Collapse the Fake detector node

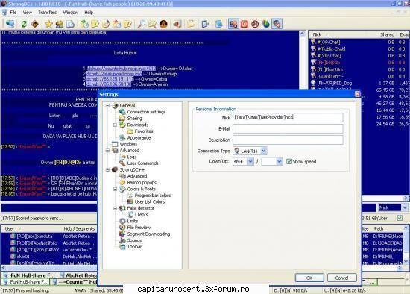tap(115, 208)
